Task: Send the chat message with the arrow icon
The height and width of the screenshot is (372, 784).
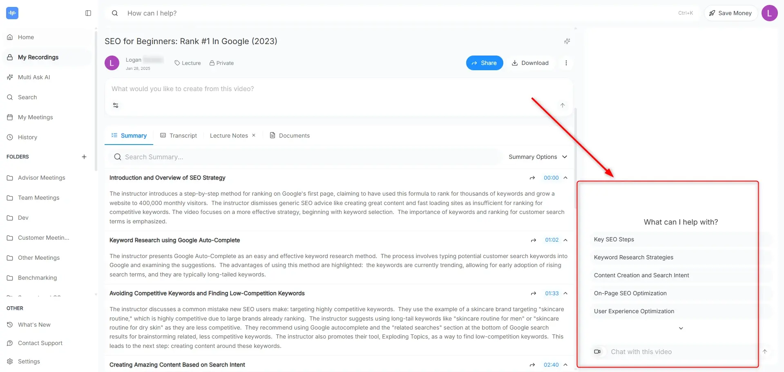Action: pyautogui.click(x=765, y=352)
